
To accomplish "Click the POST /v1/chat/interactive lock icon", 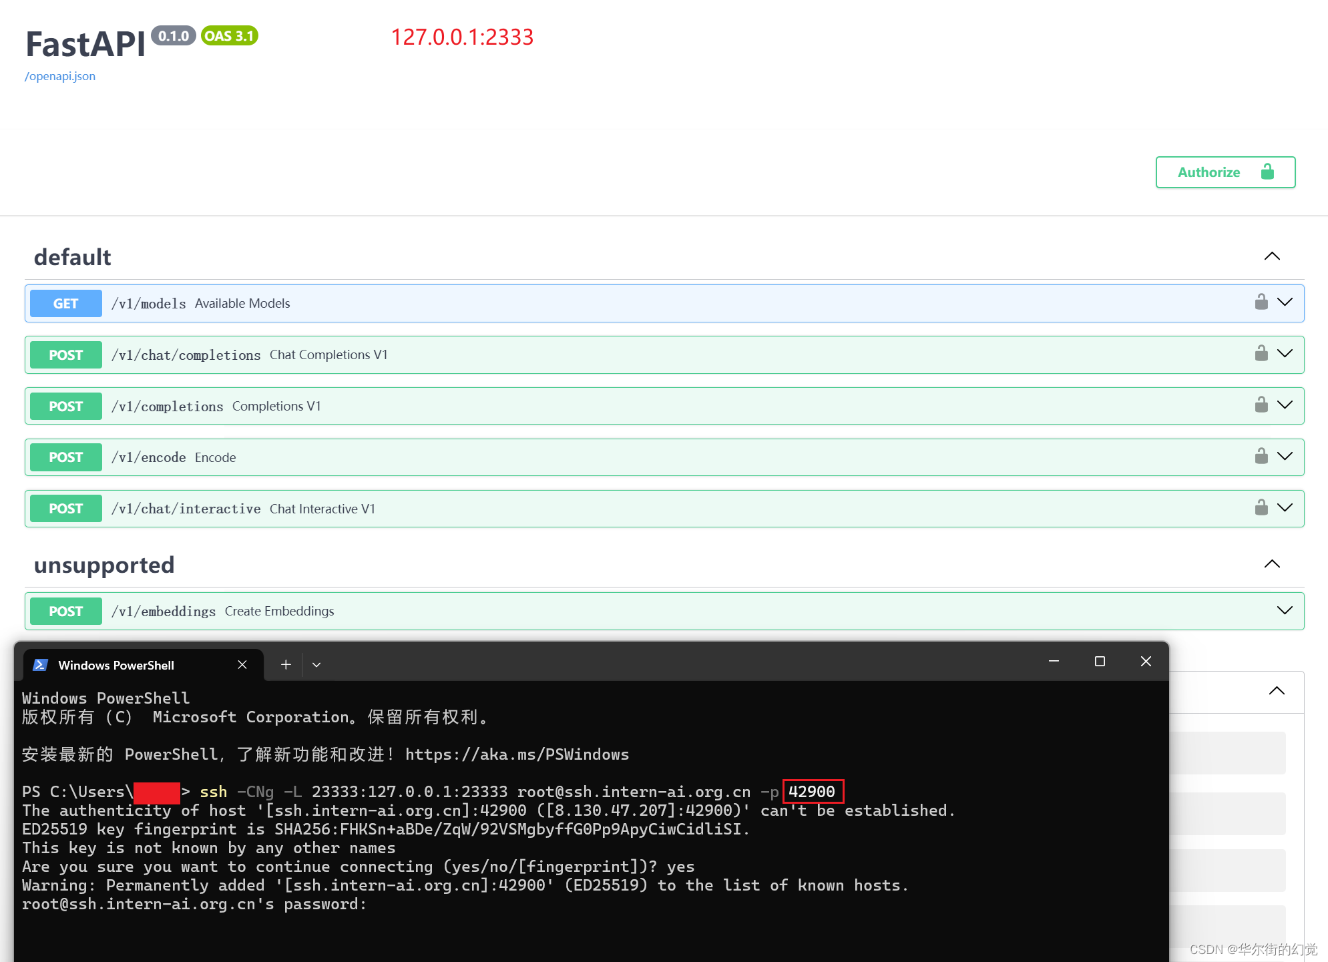I will click(1260, 507).
